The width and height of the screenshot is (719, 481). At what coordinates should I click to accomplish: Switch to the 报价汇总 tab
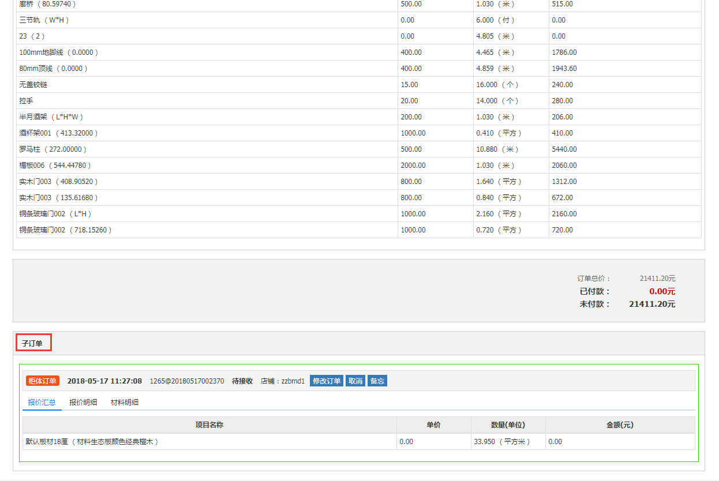pos(42,403)
